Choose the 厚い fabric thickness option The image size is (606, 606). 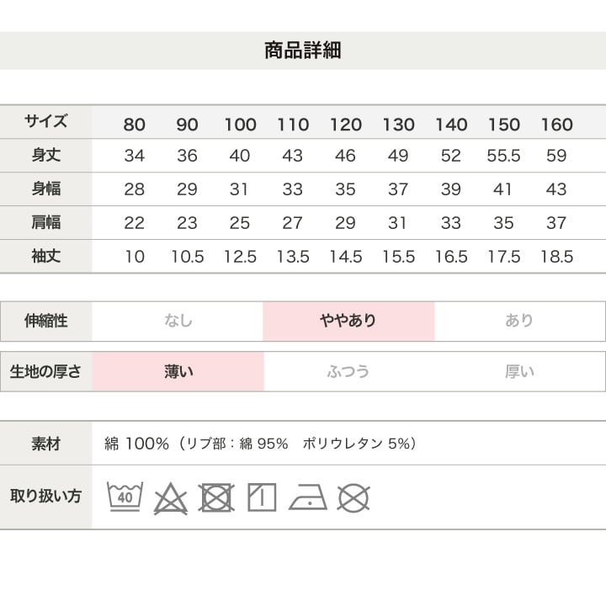519,371
